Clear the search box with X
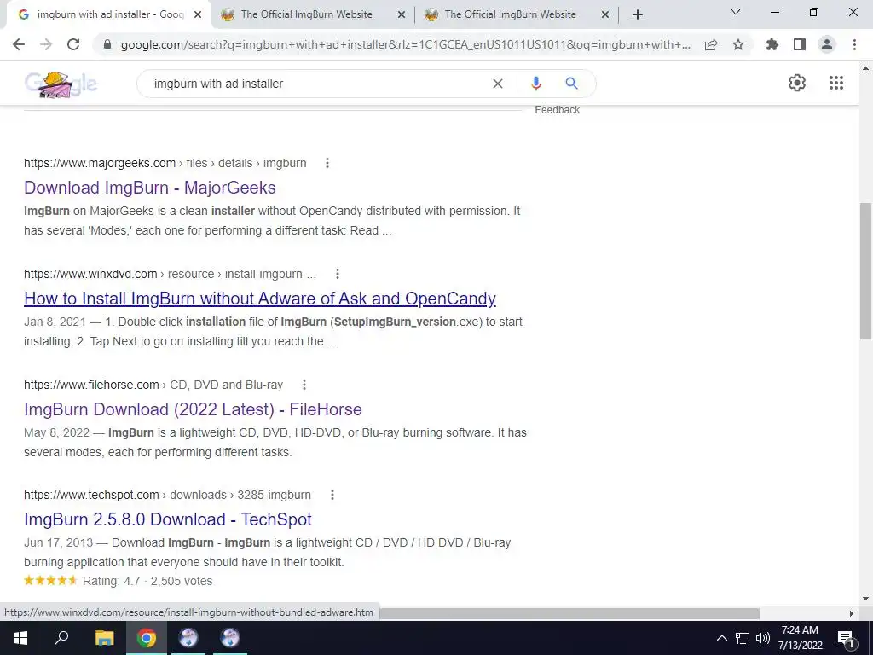The width and height of the screenshot is (873, 655). [498, 84]
